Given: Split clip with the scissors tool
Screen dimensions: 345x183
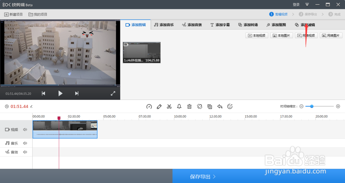Looking at the screenshot, I should (x=169, y=107).
